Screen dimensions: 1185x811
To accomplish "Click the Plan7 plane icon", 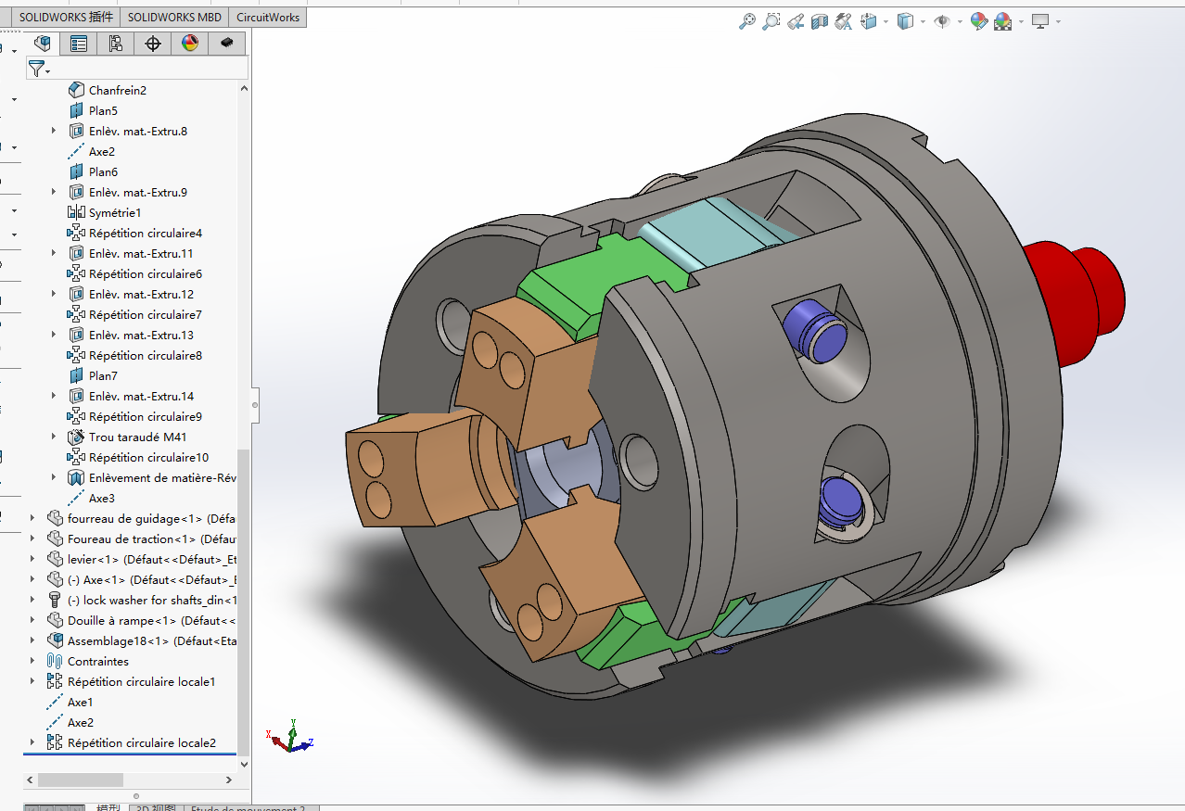I will (x=77, y=375).
